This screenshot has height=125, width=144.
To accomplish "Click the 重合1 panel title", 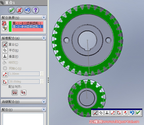I will [10, 2].
